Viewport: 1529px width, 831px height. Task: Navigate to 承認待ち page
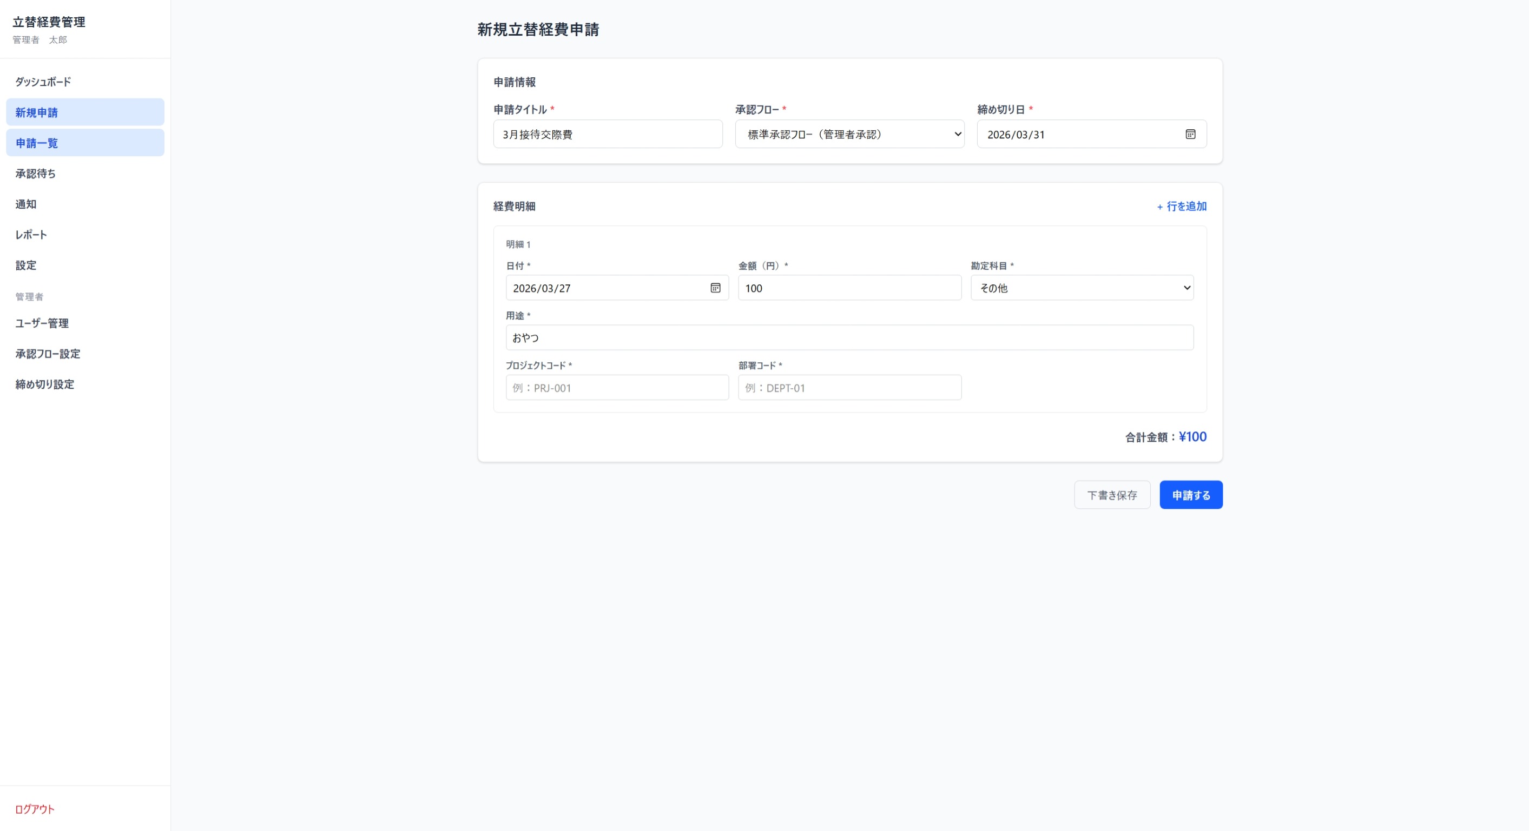coord(36,174)
